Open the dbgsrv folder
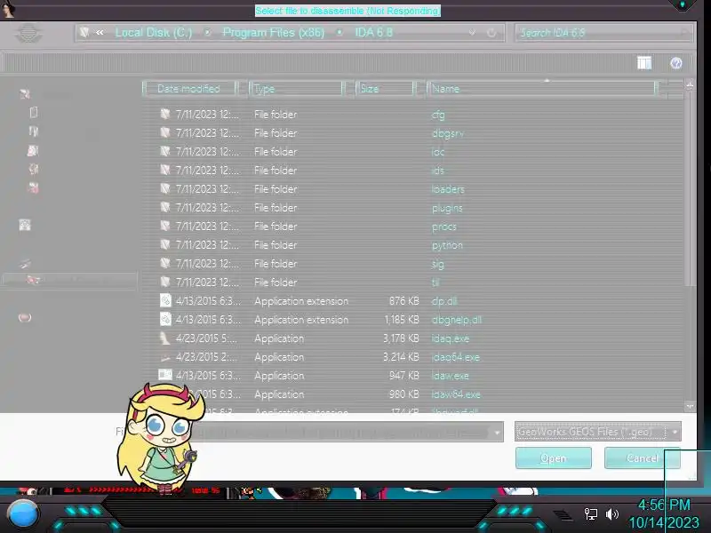Screen dimensions: 711x533 (448, 133)
